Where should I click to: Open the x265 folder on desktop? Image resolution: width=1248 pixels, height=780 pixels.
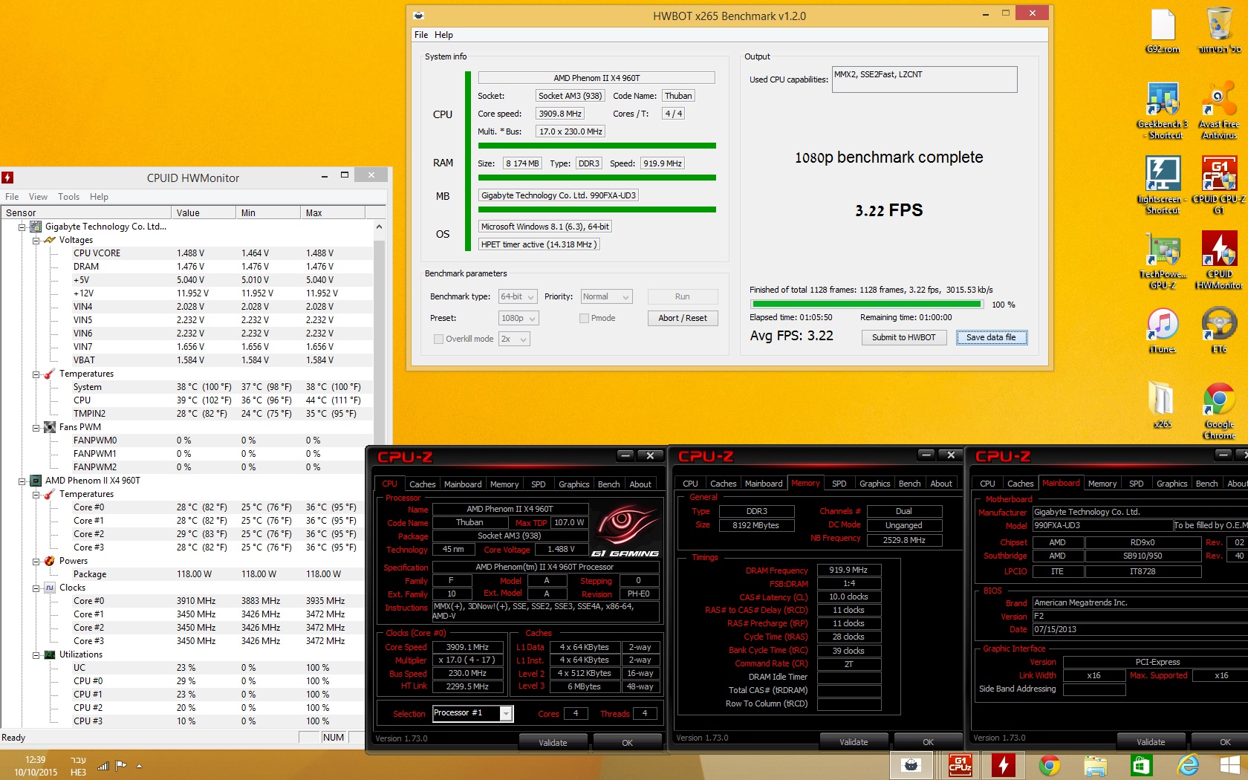point(1163,405)
